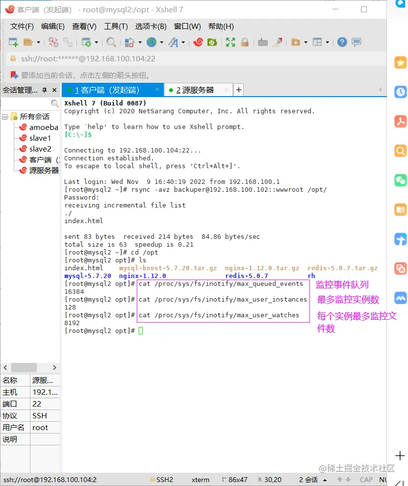
Task: Click the keyboard mapping toolbar icon
Action: [x=262, y=42]
